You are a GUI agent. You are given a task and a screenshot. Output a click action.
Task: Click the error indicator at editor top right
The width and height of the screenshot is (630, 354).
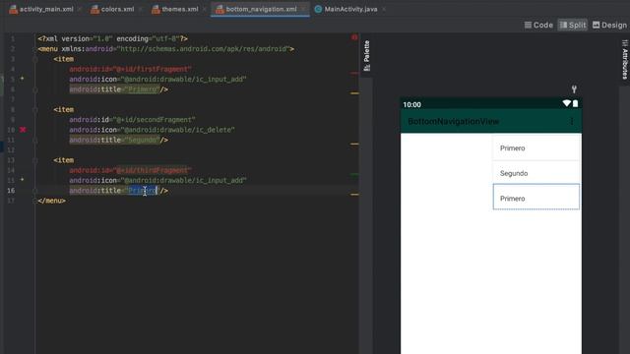point(354,37)
